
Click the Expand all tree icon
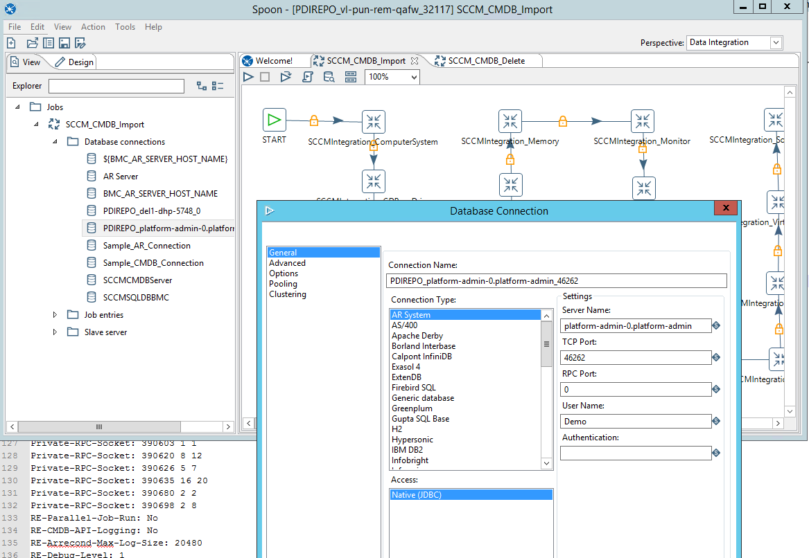[202, 86]
